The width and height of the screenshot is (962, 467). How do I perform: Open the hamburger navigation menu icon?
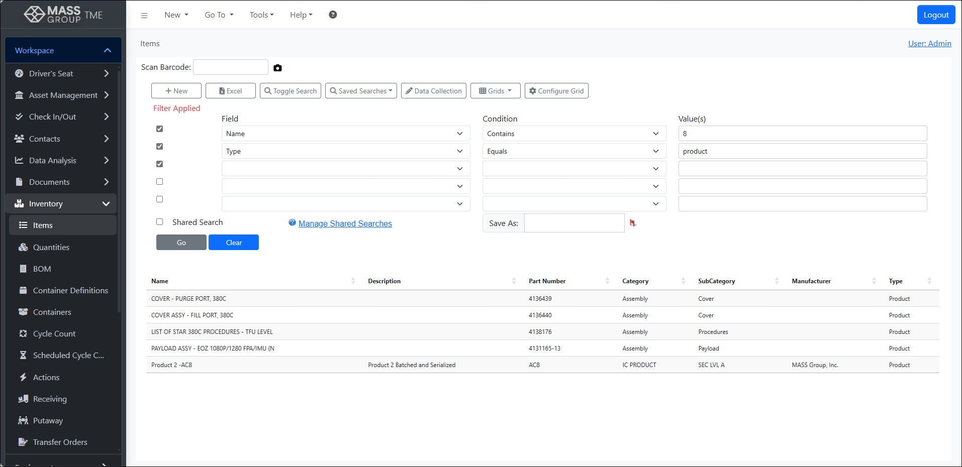coord(145,15)
